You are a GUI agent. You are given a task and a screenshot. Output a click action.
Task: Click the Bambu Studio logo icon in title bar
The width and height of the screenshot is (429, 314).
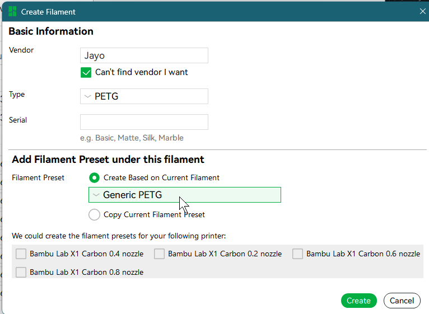click(12, 12)
